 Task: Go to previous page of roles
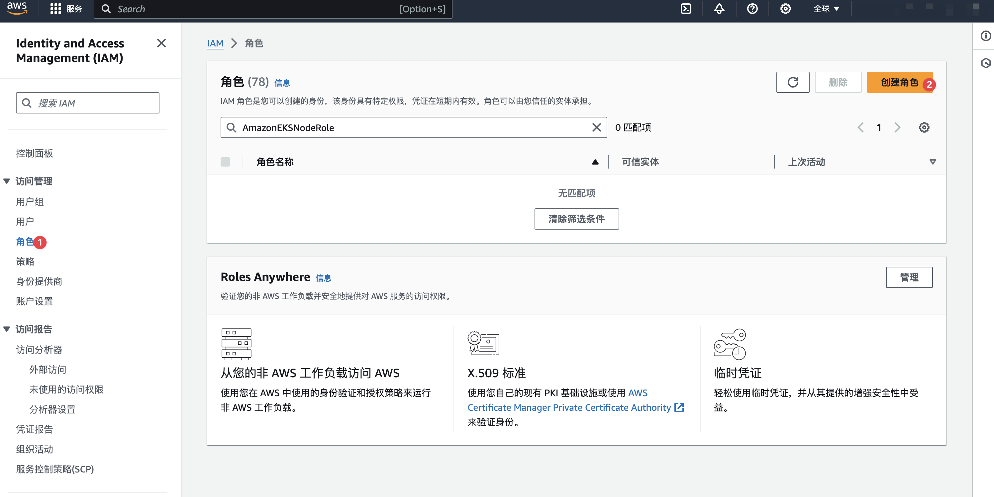click(860, 127)
